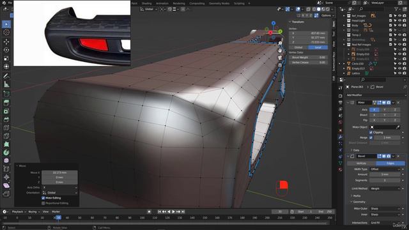Toggle the viewport overlays button
This screenshot has width=409, height=230.
click(298, 9)
